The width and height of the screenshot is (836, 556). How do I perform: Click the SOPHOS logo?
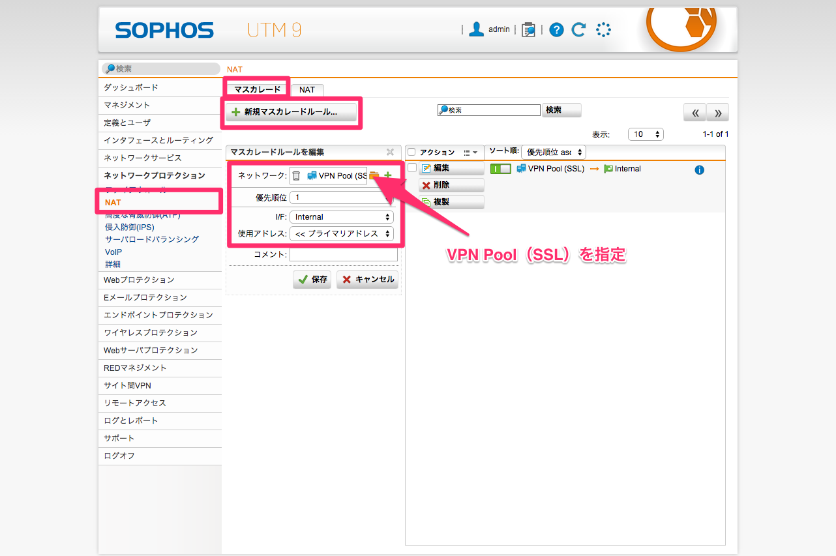coord(164,30)
